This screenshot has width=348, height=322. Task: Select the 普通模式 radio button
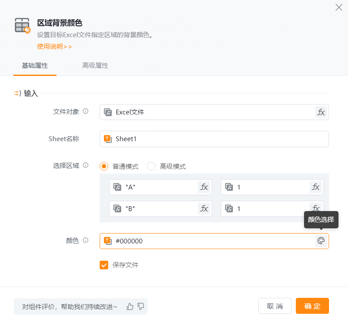(x=104, y=166)
